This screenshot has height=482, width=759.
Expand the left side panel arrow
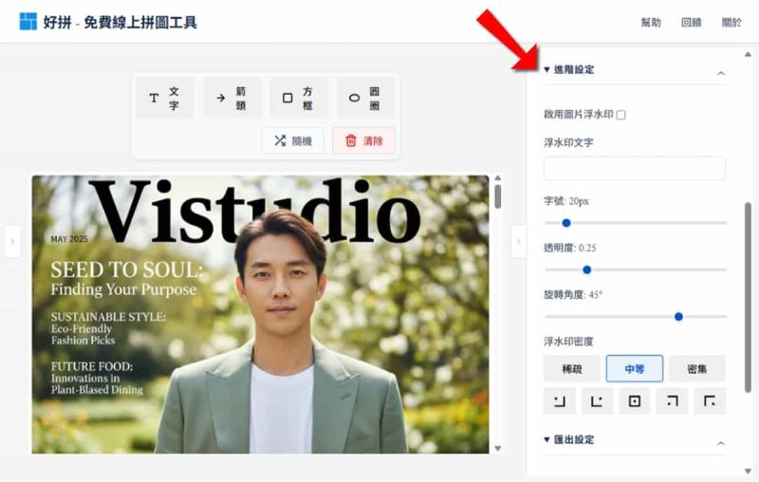pos(12,241)
